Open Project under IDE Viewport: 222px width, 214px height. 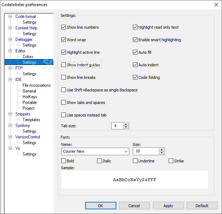point(28,108)
